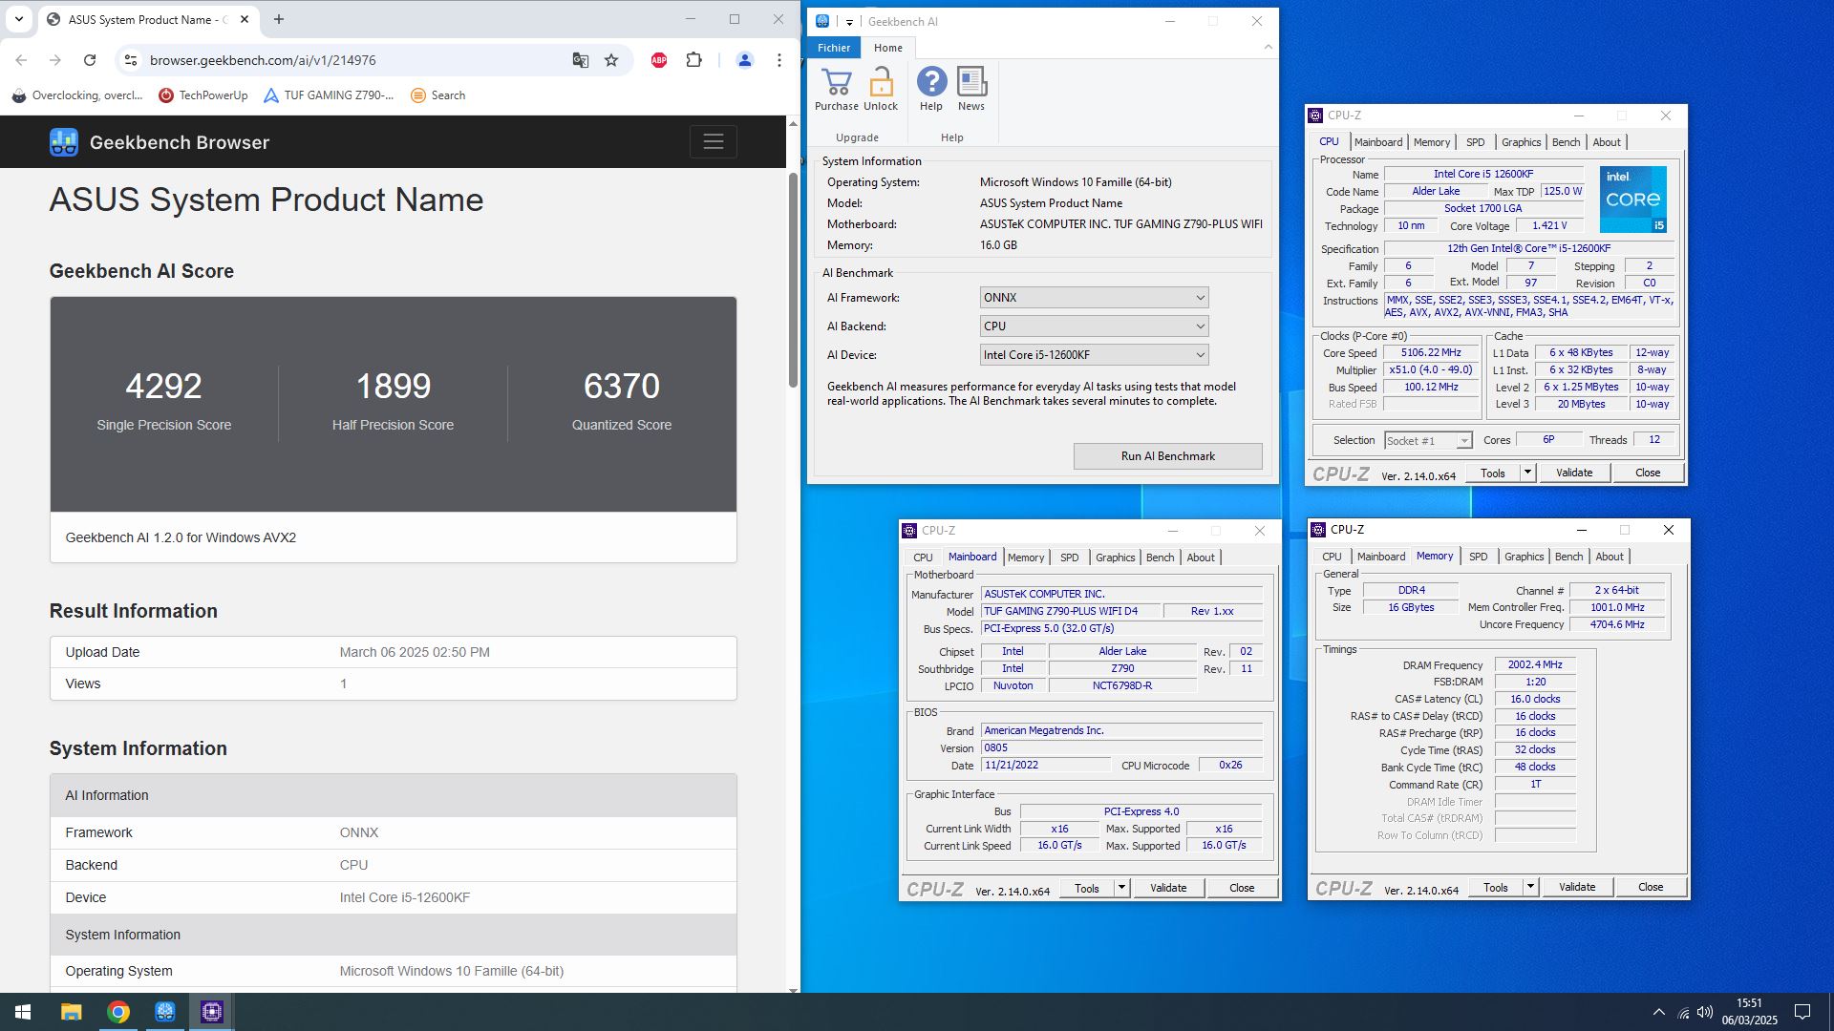Click taskbar clock and date
1834x1031 pixels.
[1749, 1012]
